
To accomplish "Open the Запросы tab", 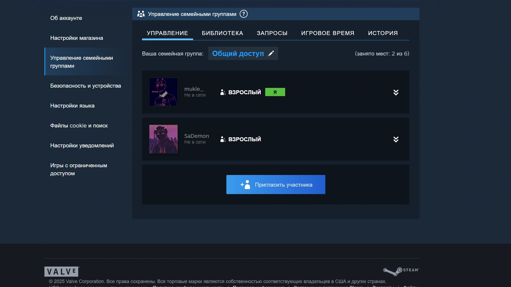I will (272, 33).
